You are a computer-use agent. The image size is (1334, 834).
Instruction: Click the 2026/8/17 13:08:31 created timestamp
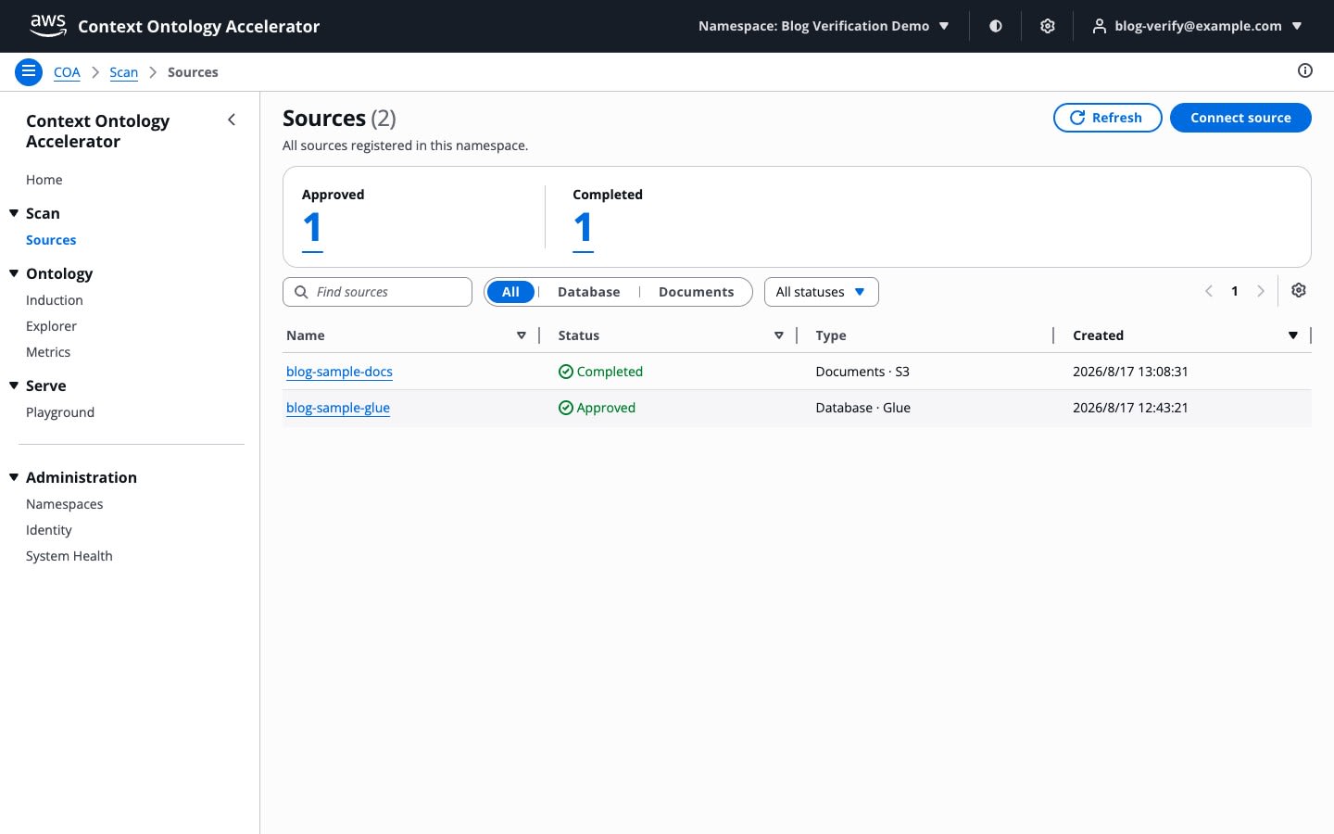(x=1130, y=372)
